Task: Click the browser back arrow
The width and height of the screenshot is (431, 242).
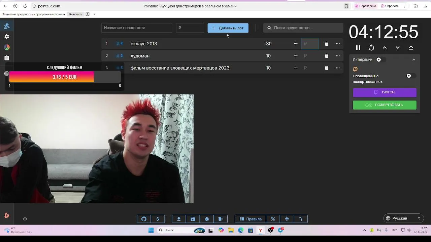Action: 5,6
